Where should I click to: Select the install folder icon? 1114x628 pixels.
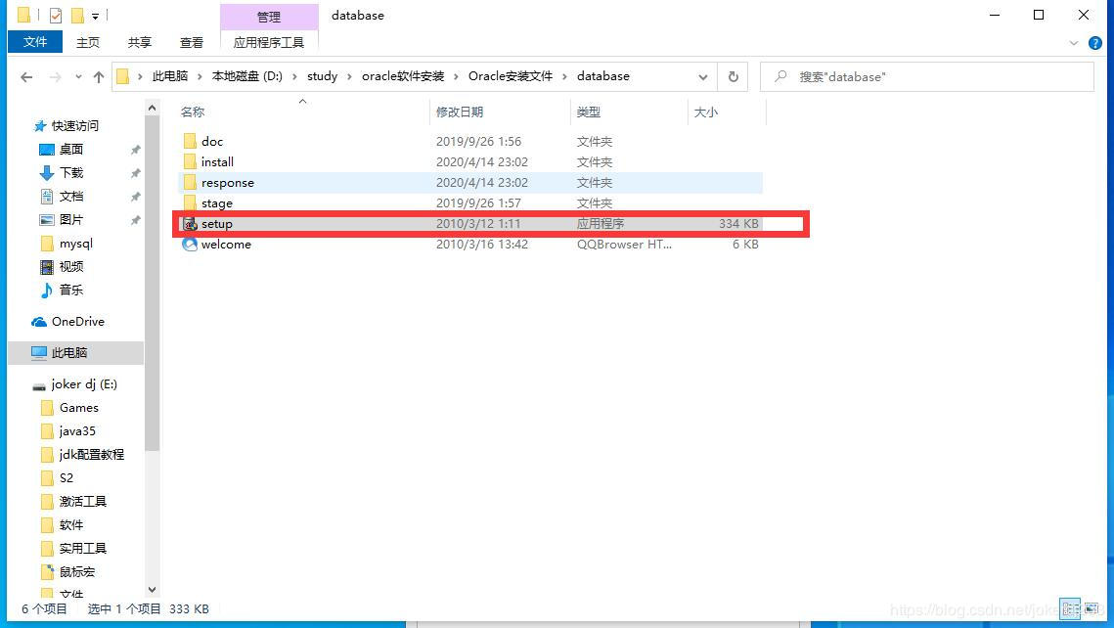click(x=190, y=162)
